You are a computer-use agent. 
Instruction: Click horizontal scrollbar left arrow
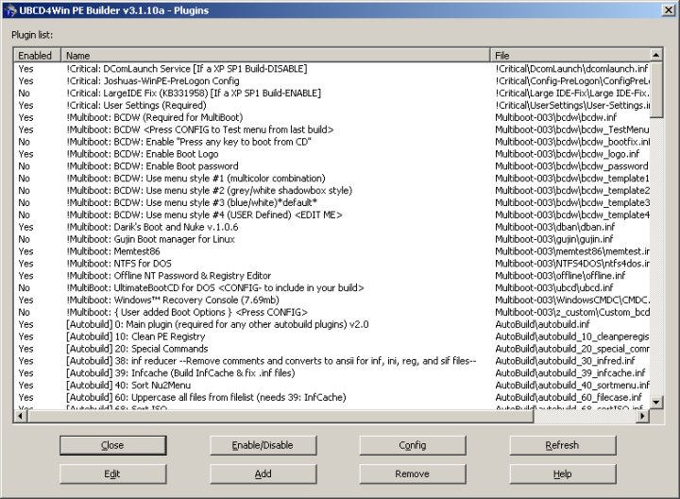pyautogui.click(x=21, y=416)
